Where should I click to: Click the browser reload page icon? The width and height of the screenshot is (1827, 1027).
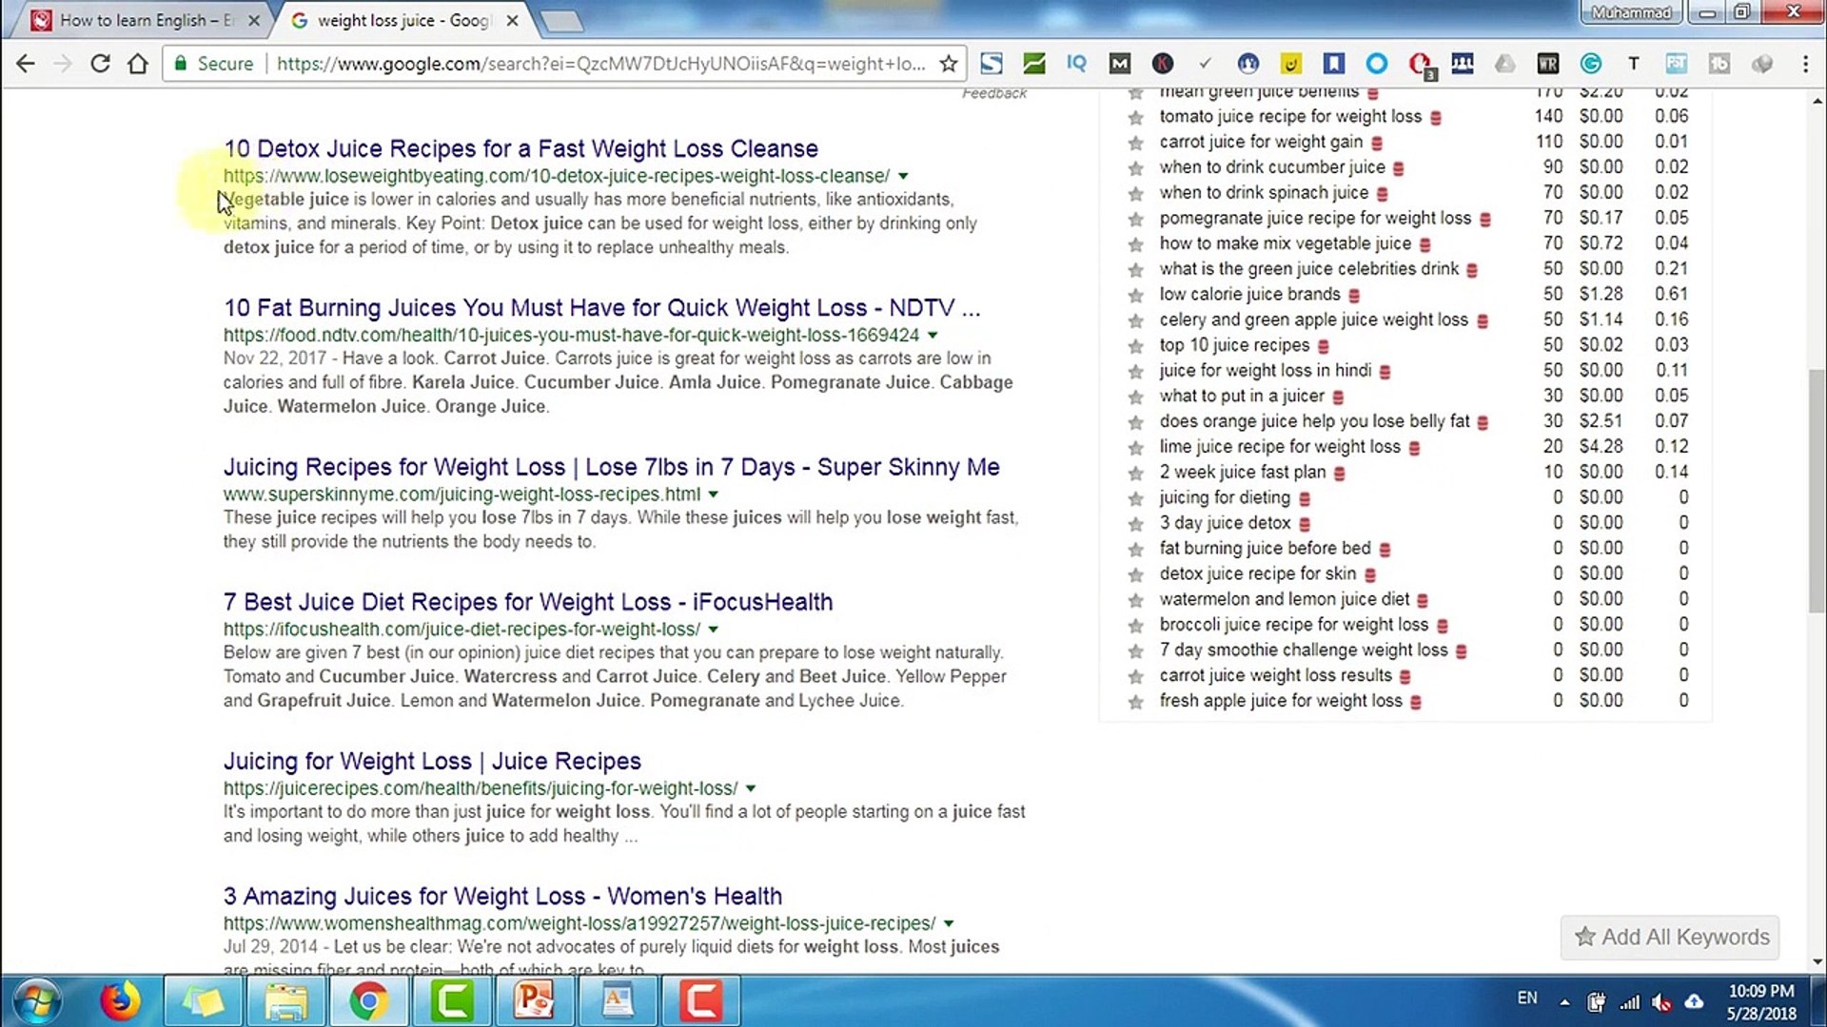pyautogui.click(x=100, y=64)
